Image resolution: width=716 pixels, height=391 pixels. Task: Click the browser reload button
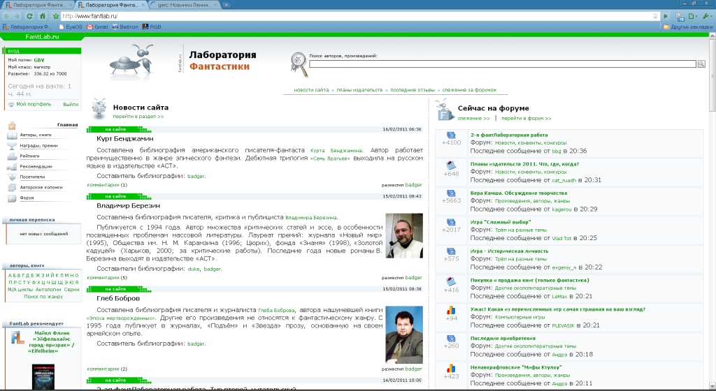29,15
